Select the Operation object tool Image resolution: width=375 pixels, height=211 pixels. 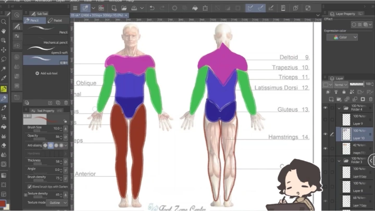point(4,41)
